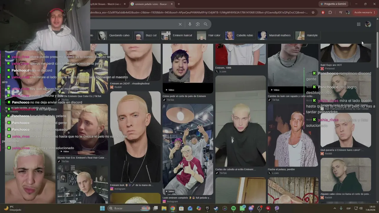Open Copilot from the taskbar

pos(199,208)
